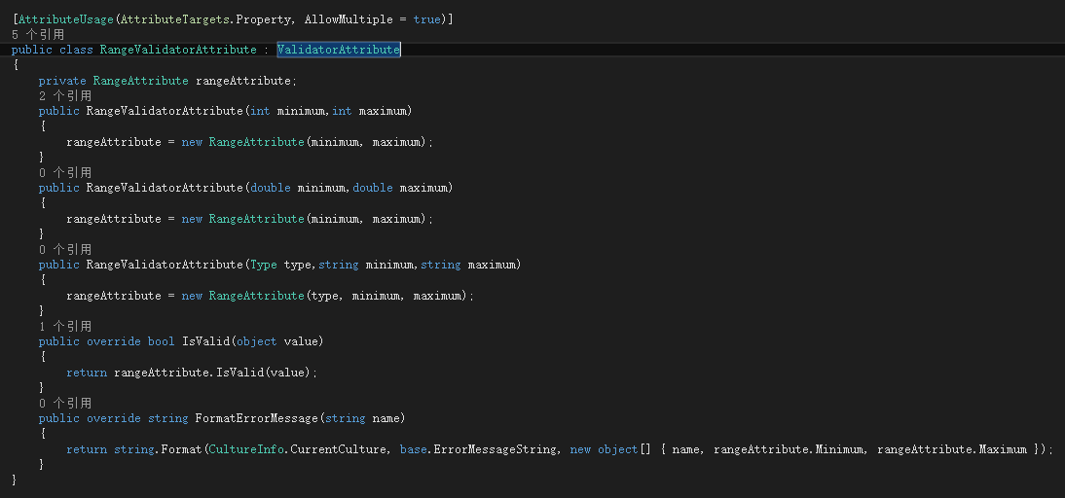Screen dimensions: 1065x498
Task: Click rangeAttribute.Minimum in the object array
Action: tap(789, 449)
